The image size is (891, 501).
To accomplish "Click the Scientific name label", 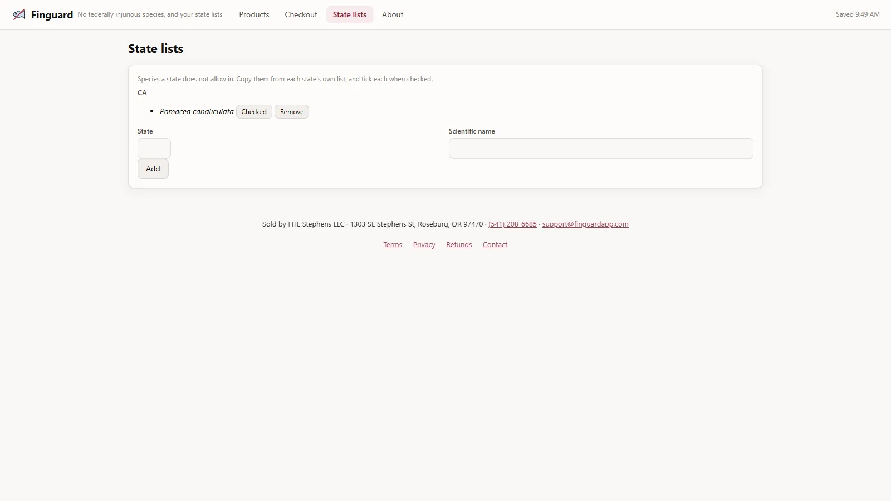I will click(472, 131).
